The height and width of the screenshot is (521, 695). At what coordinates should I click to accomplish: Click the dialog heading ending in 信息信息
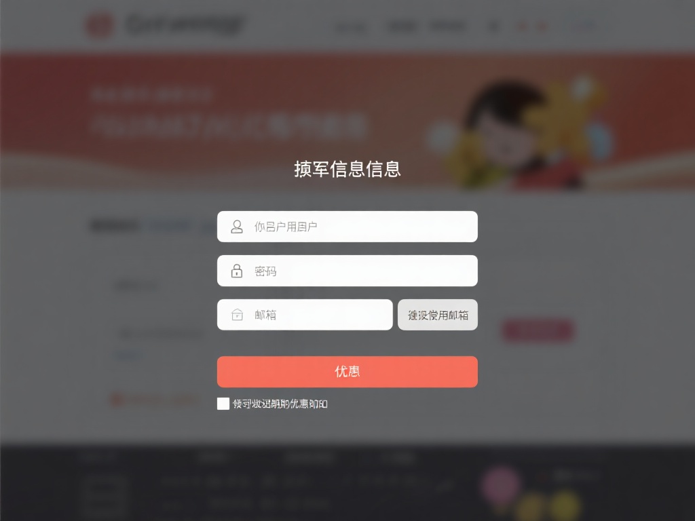(347, 169)
